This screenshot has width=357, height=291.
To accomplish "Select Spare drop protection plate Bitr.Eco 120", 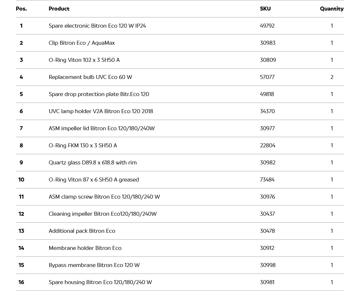I will [99, 94].
